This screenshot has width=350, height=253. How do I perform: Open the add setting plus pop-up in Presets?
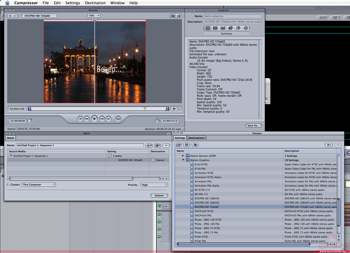329,145
